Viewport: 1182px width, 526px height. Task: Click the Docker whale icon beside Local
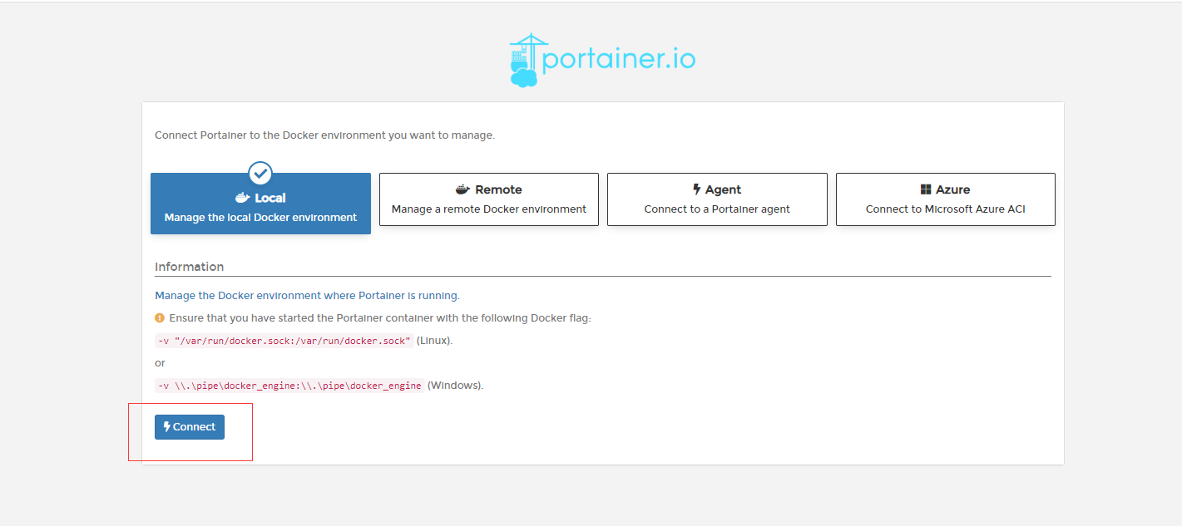click(243, 198)
